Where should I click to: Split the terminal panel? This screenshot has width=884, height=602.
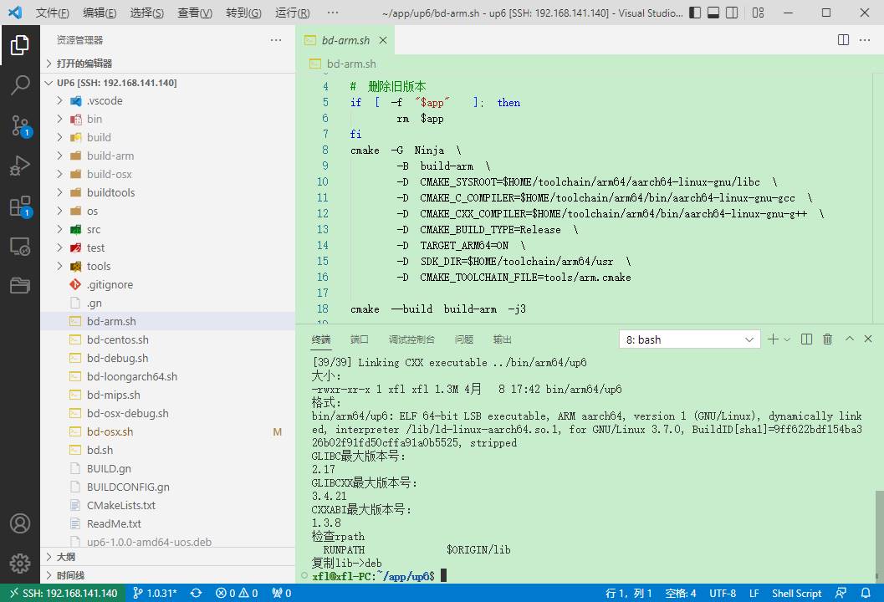pyautogui.click(x=806, y=339)
